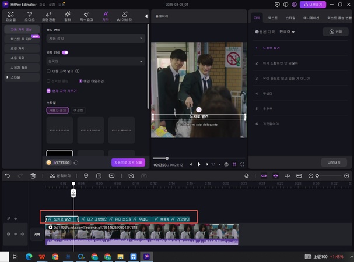Viewport: 354px width, 262px height.
Task: Choose the first subtitle style thumbnail
Action: tap(59, 130)
